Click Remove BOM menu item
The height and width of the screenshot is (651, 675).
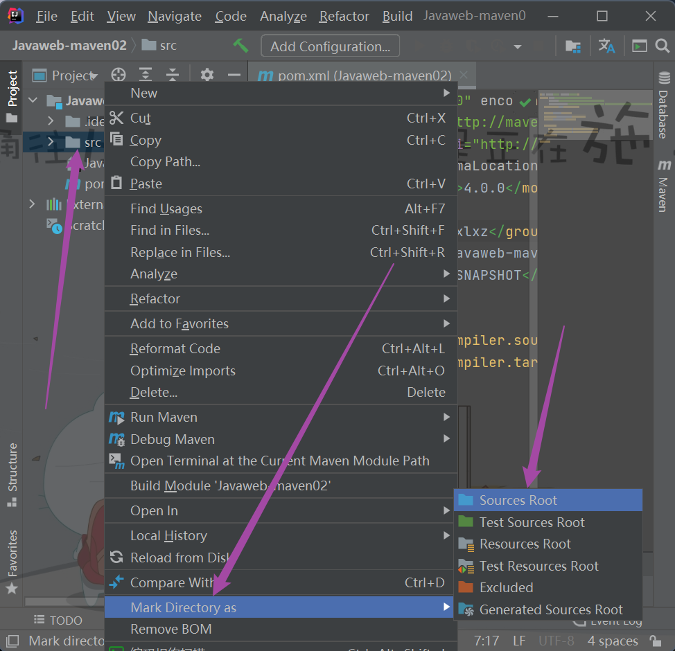279,629
